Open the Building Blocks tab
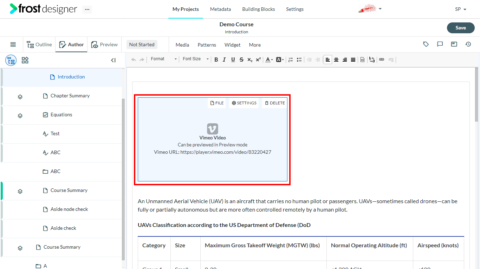The width and height of the screenshot is (480, 269). (x=259, y=9)
